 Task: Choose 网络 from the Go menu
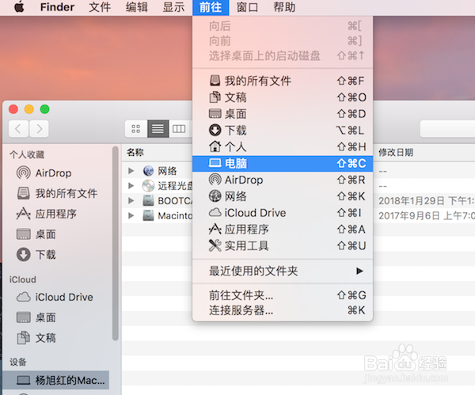point(283,196)
